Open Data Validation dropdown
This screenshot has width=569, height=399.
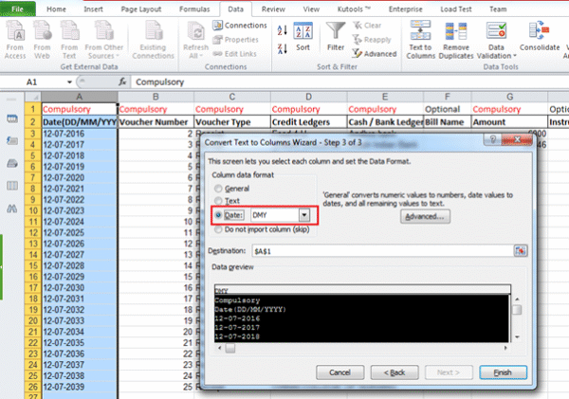point(496,51)
